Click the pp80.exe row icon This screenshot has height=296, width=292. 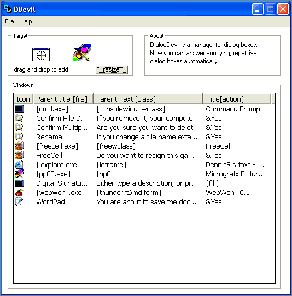19,174
